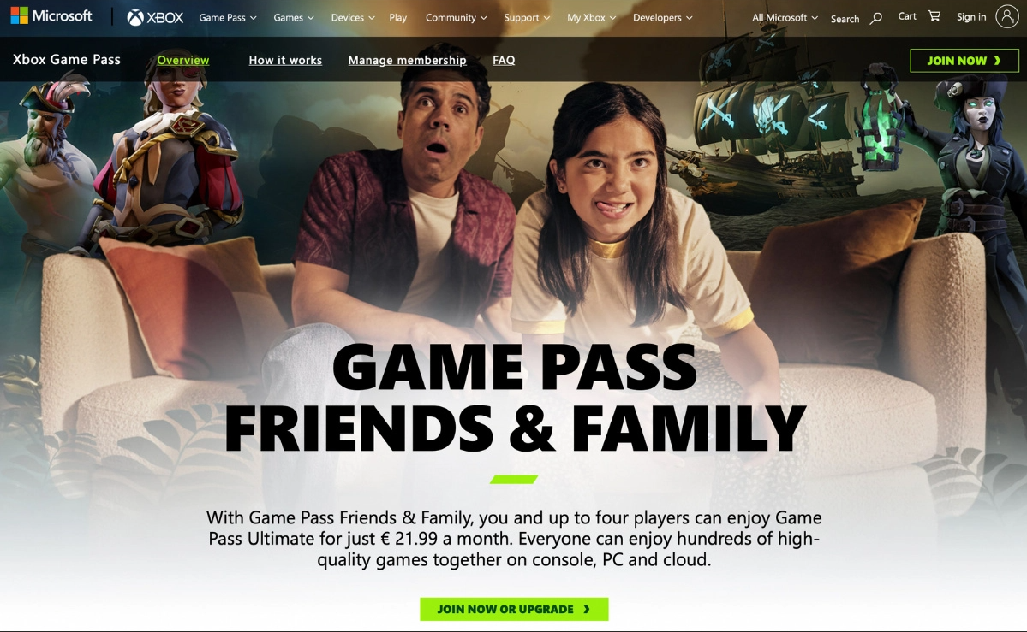The image size is (1027, 632).
Task: Click the Sign in profile avatar icon
Action: [1006, 16]
